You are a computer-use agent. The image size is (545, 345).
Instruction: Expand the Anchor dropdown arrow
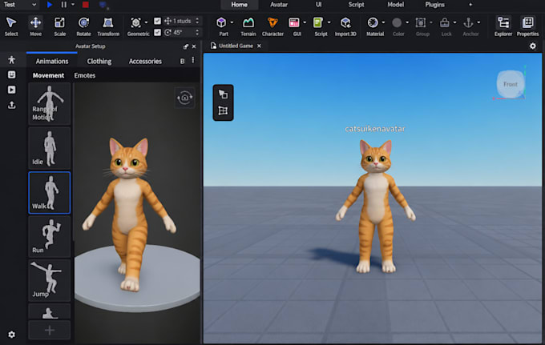478,22
